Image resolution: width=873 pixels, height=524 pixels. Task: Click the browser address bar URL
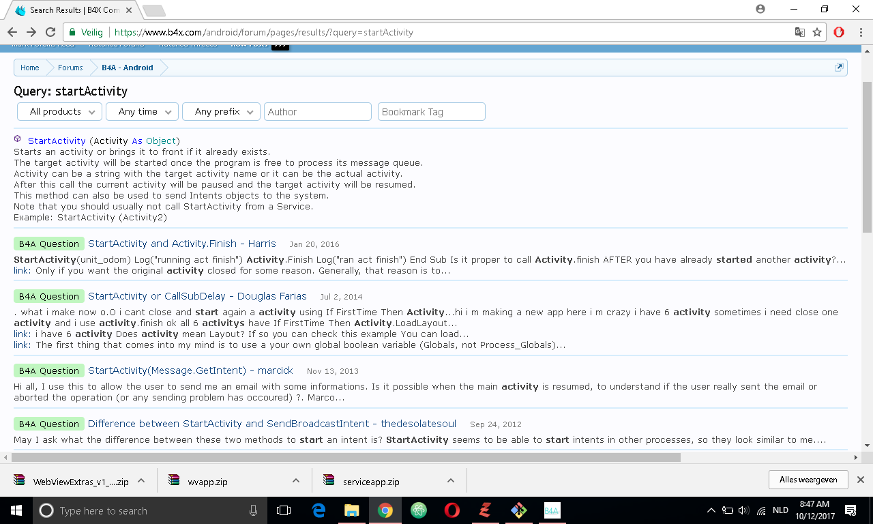(x=264, y=32)
